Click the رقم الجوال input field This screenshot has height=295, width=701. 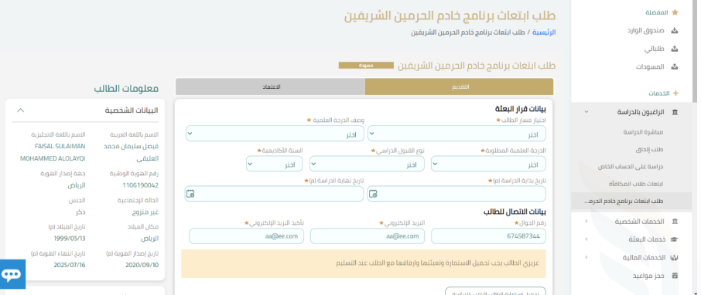pos(488,236)
